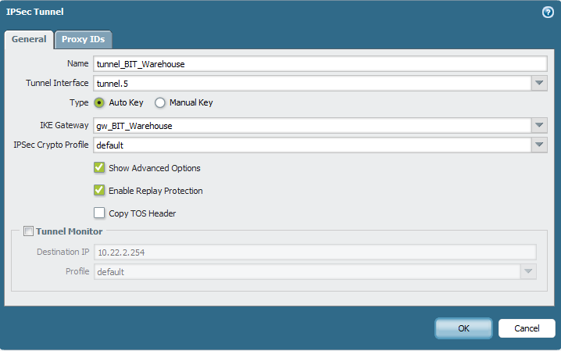Click the IKE Gateway field gw_BIT_Warehouse
This screenshot has width=561, height=351.
coord(313,126)
